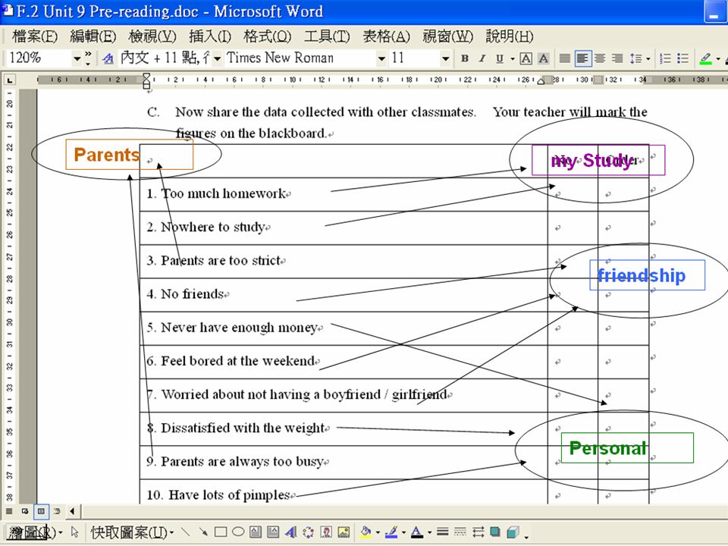Expand the zoom 120% dropdown
This screenshot has height=546, width=728.
(x=77, y=58)
